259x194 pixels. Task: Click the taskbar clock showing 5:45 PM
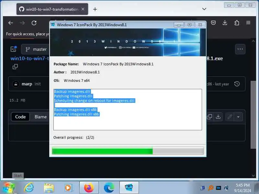242,188
